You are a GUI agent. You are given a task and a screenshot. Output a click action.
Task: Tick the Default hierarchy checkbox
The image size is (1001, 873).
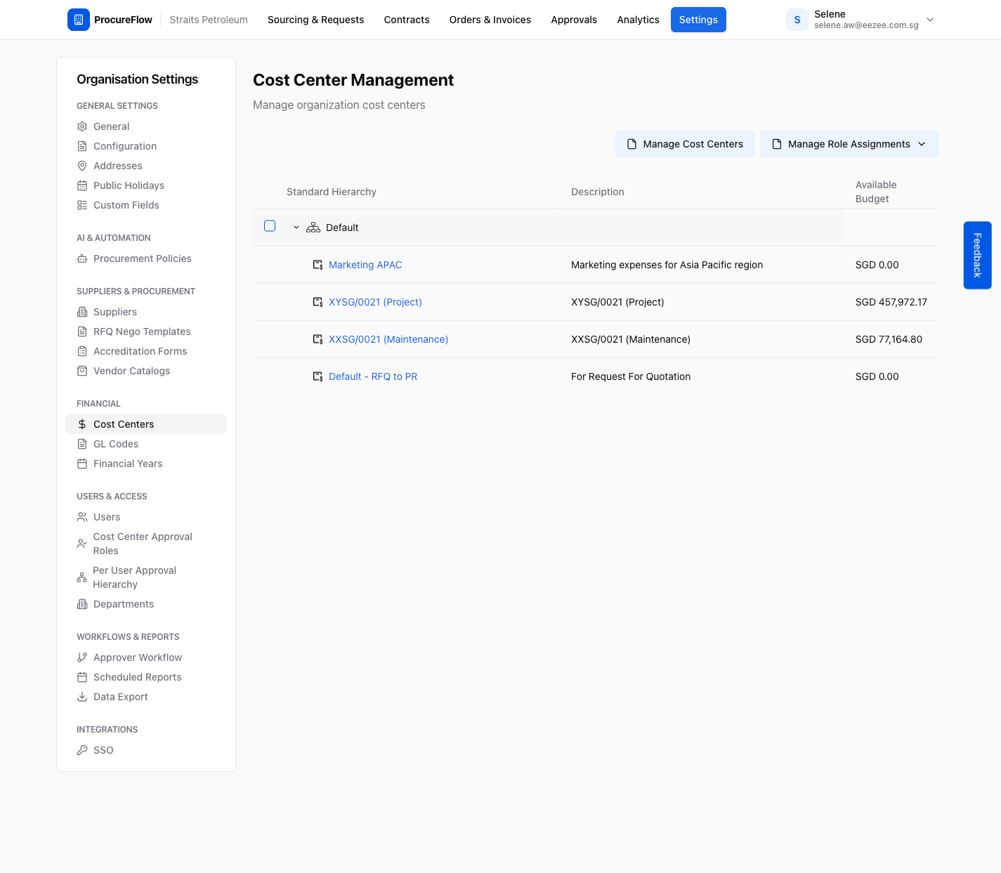pyautogui.click(x=270, y=226)
